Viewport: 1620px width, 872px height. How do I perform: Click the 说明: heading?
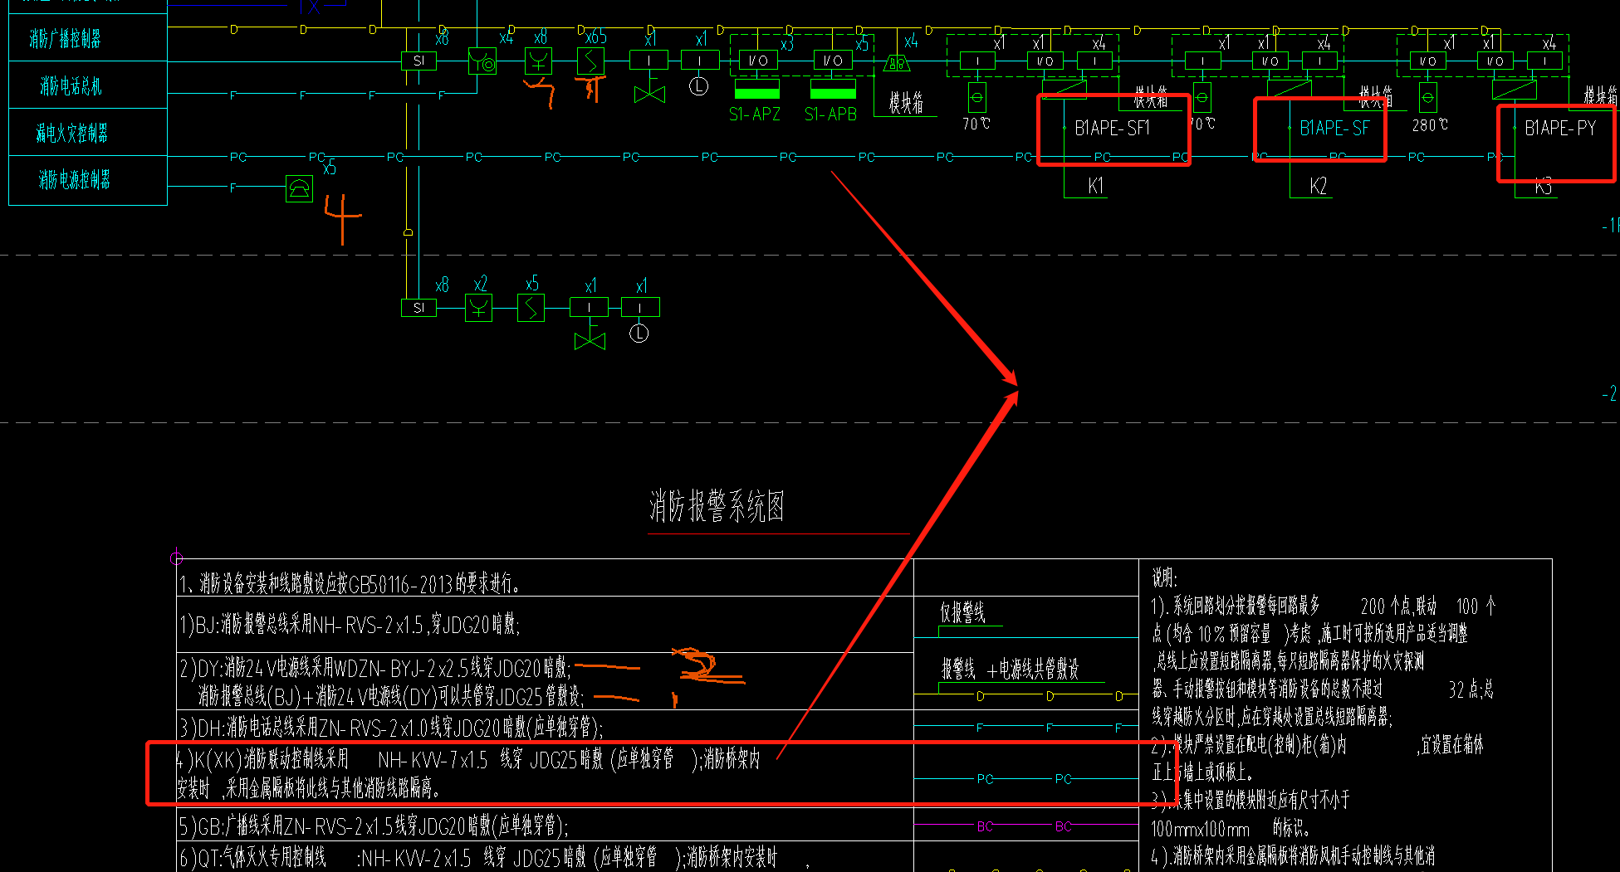[1164, 577]
